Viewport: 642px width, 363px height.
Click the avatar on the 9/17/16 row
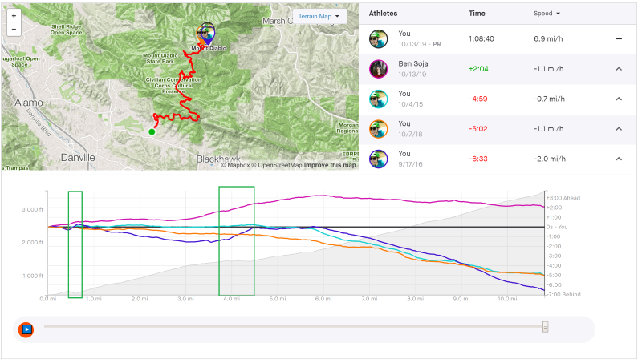tap(379, 159)
